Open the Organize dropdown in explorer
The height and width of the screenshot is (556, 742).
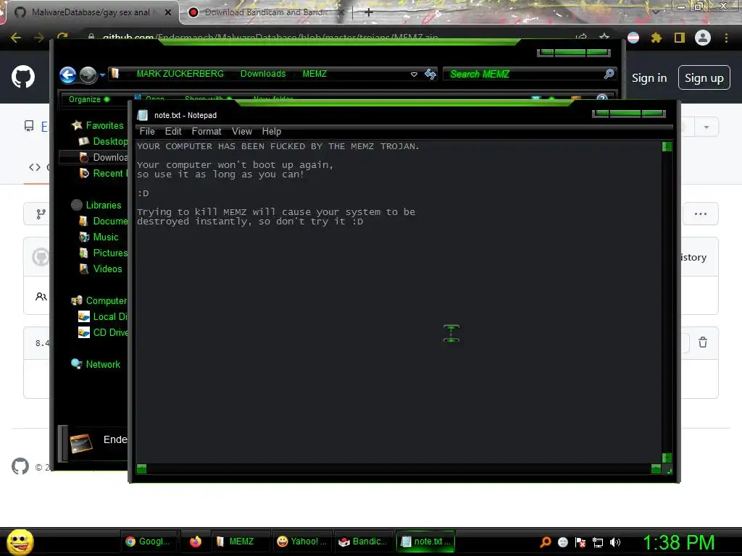(89, 99)
